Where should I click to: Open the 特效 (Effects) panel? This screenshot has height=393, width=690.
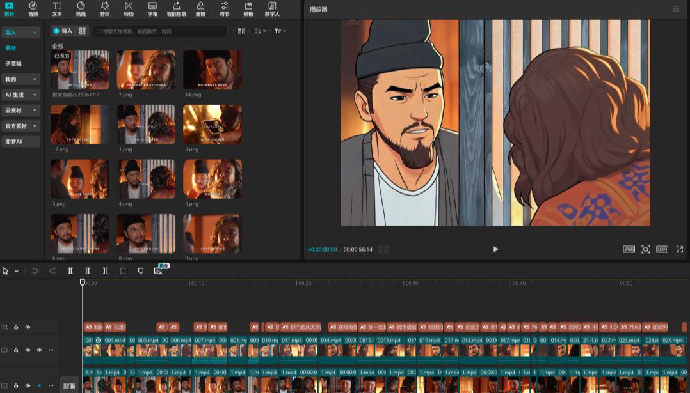[x=105, y=9]
